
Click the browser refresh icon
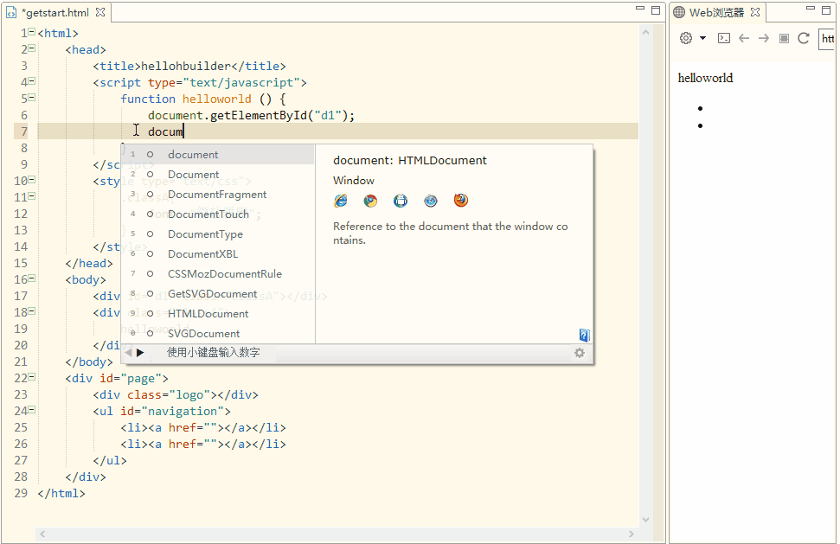(x=804, y=38)
